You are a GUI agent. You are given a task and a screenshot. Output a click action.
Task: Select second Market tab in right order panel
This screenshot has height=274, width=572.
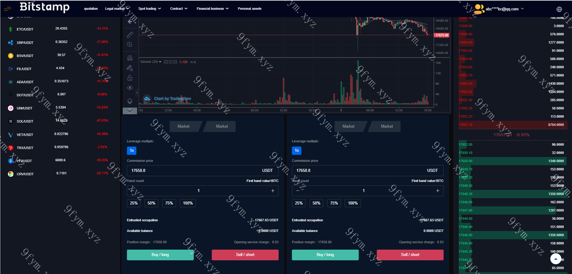pos(385,126)
